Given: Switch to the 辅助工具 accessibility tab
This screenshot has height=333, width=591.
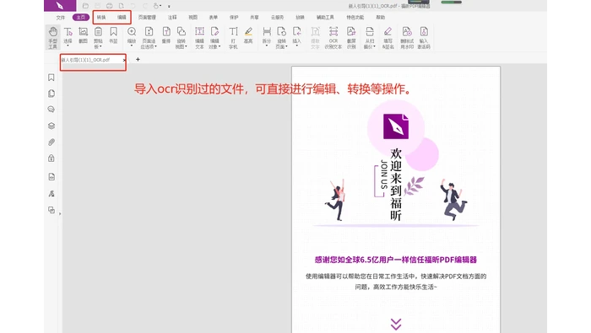Looking at the screenshot, I should 325,18.
